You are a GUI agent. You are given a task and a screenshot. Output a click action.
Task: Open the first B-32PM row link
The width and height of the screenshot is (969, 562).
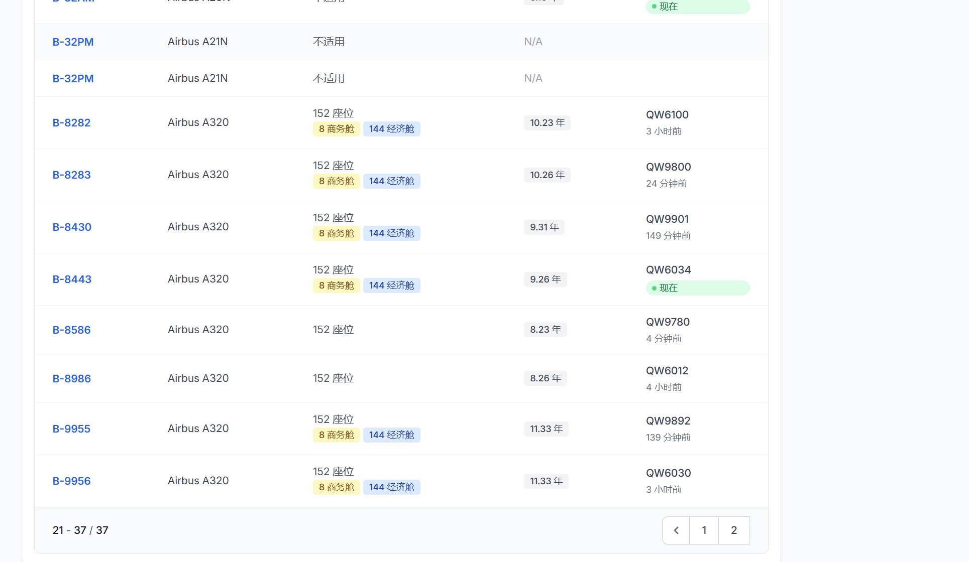point(73,42)
